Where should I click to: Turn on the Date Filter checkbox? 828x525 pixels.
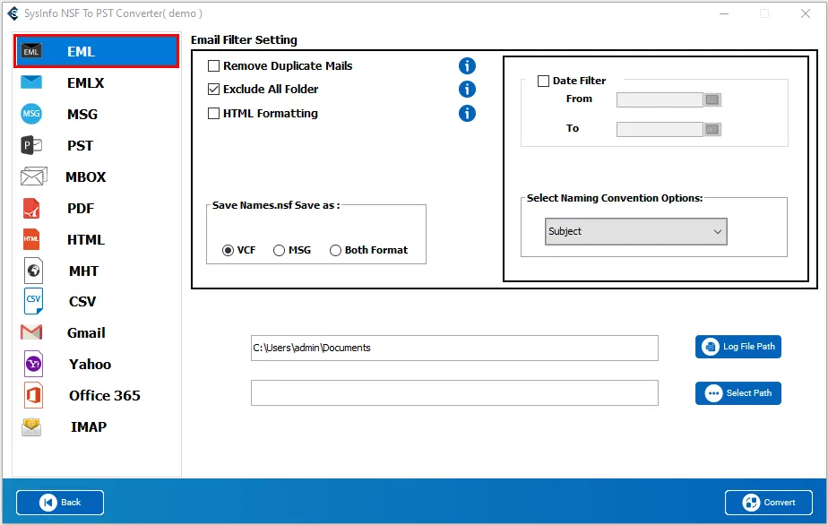tap(543, 81)
